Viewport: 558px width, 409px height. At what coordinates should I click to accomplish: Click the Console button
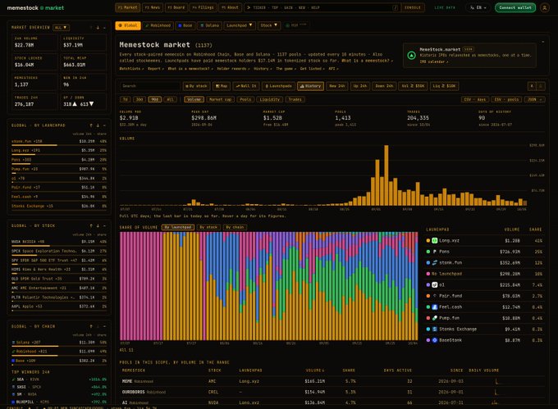click(x=413, y=7)
